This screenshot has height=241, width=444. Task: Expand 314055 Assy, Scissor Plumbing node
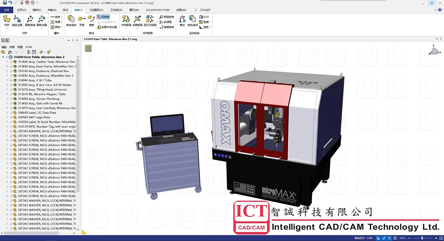click(7, 99)
